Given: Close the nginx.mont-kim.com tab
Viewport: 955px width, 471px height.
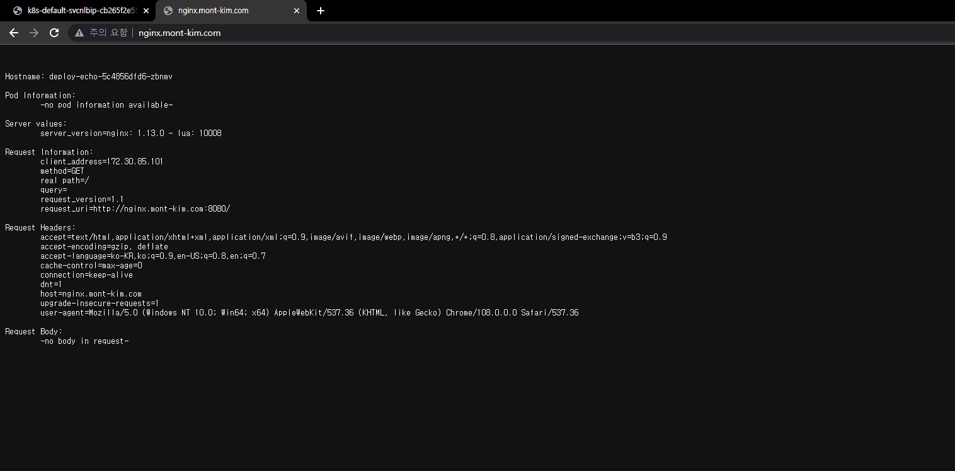Looking at the screenshot, I should click(x=297, y=11).
